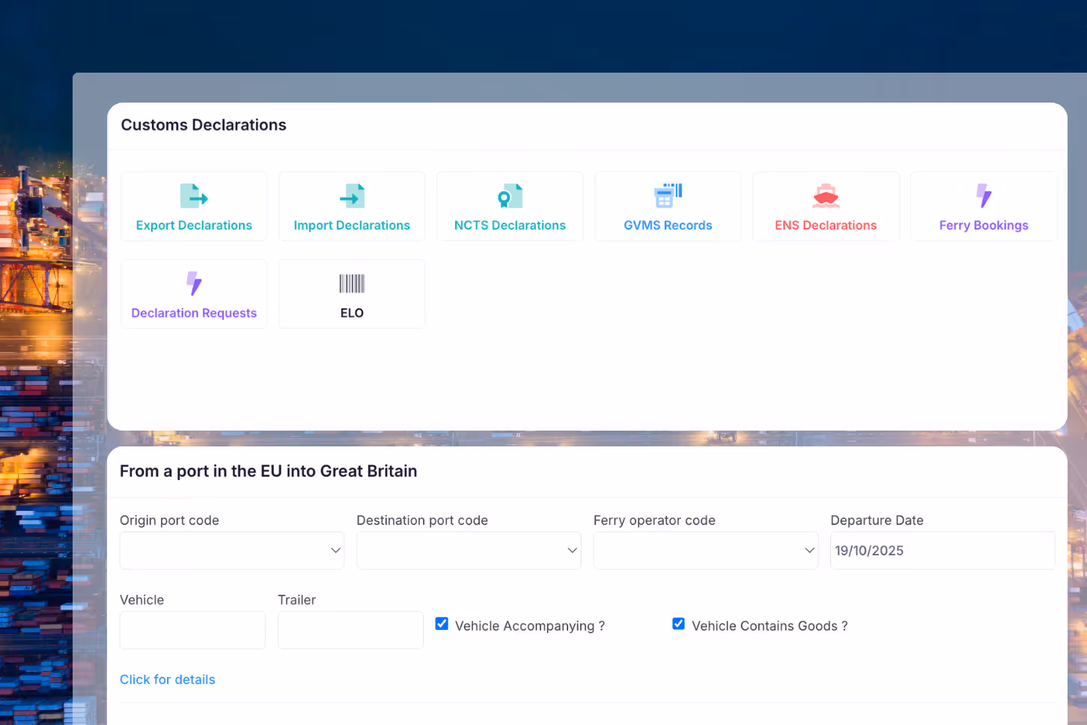1087x725 pixels.
Task: Click the Ferry Bookings lightning icon
Action: (x=984, y=196)
